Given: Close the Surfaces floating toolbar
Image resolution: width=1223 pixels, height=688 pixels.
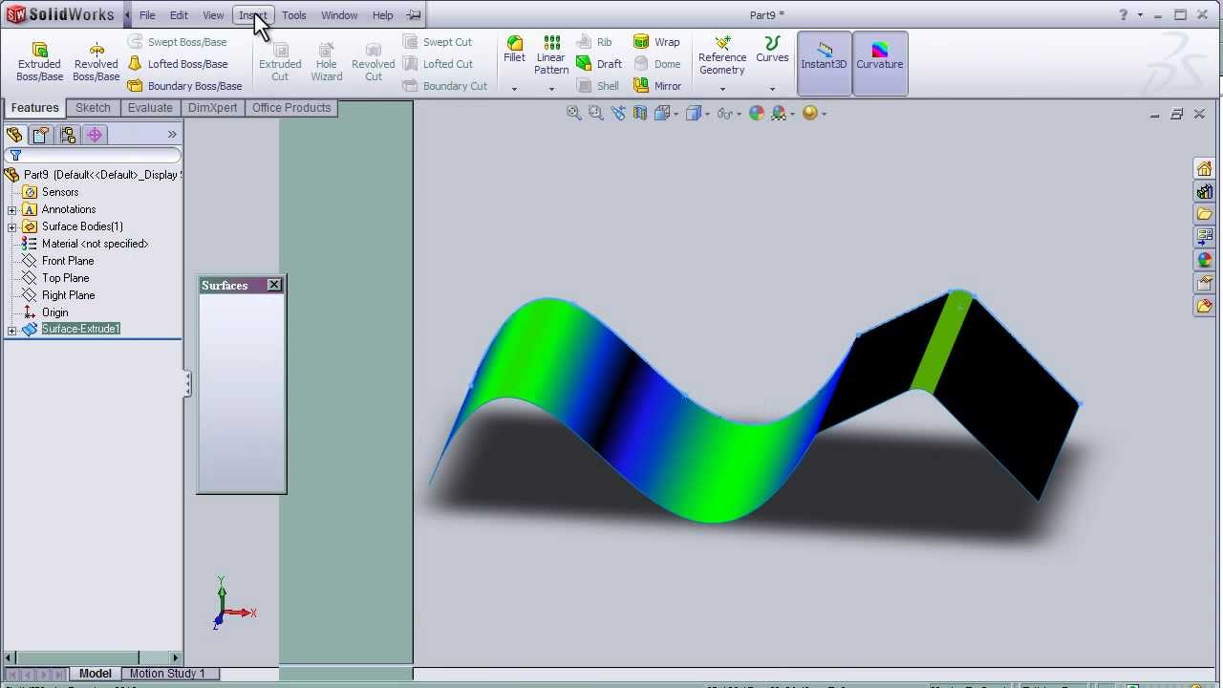Looking at the screenshot, I should click(x=274, y=285).
